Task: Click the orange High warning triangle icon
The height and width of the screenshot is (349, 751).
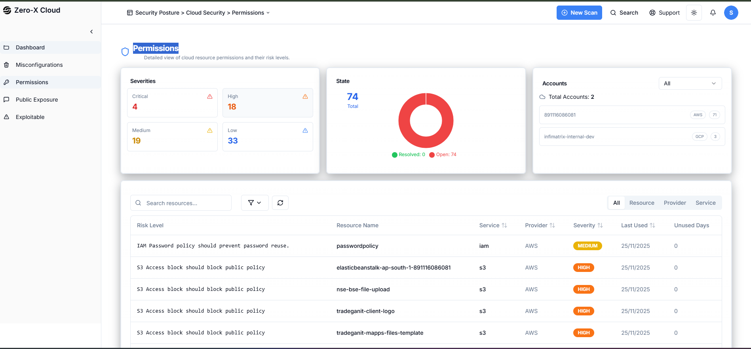Action: point(305,96)
